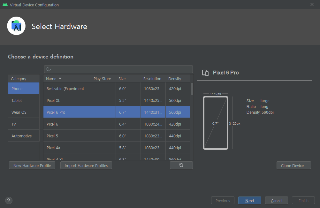Select the Pixel 6 device row

coord(117,124)
